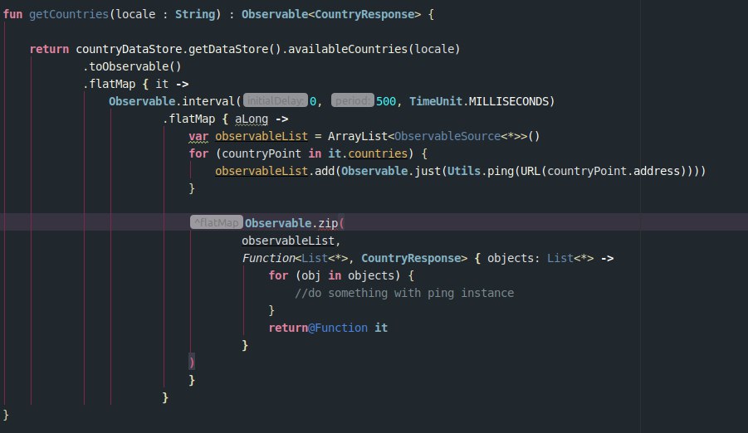
Task: Click it.countries expression
Action: (368, 153)
